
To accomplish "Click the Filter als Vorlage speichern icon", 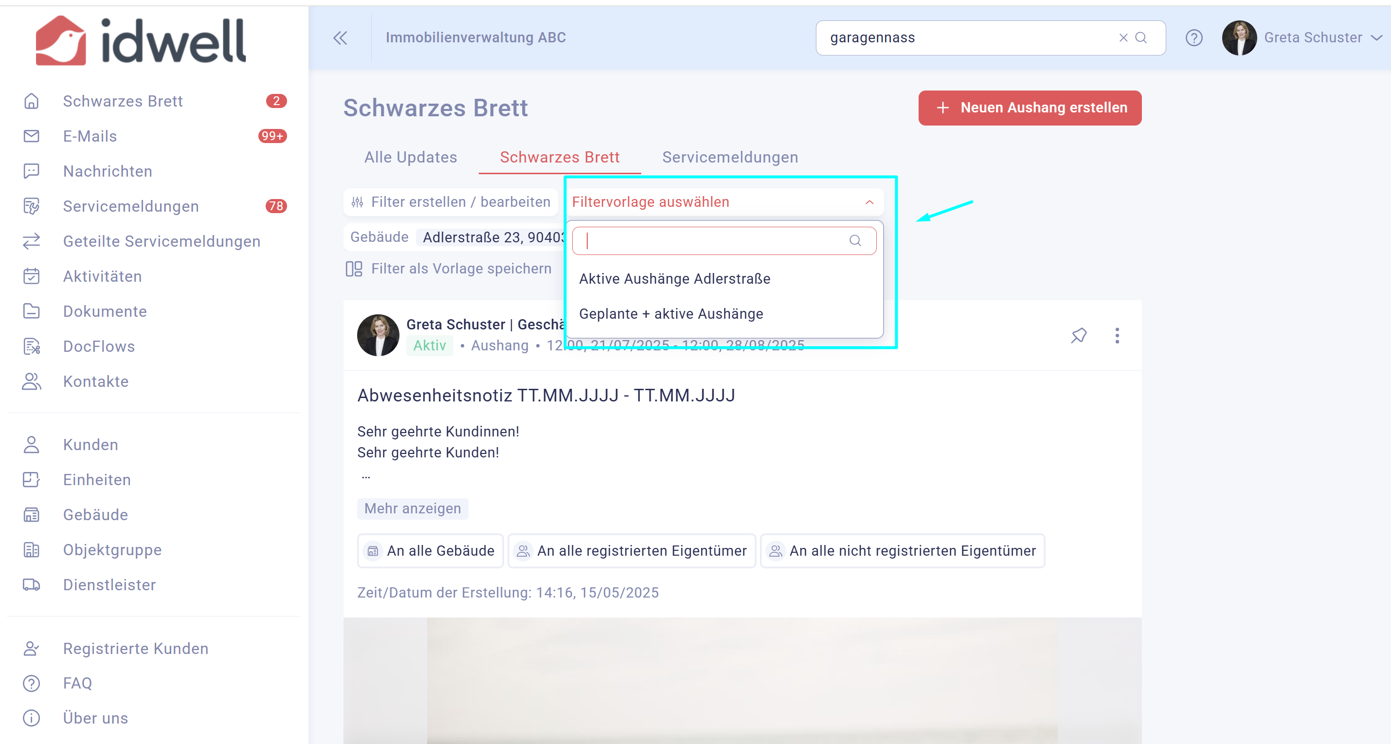I will coord(354,268).
